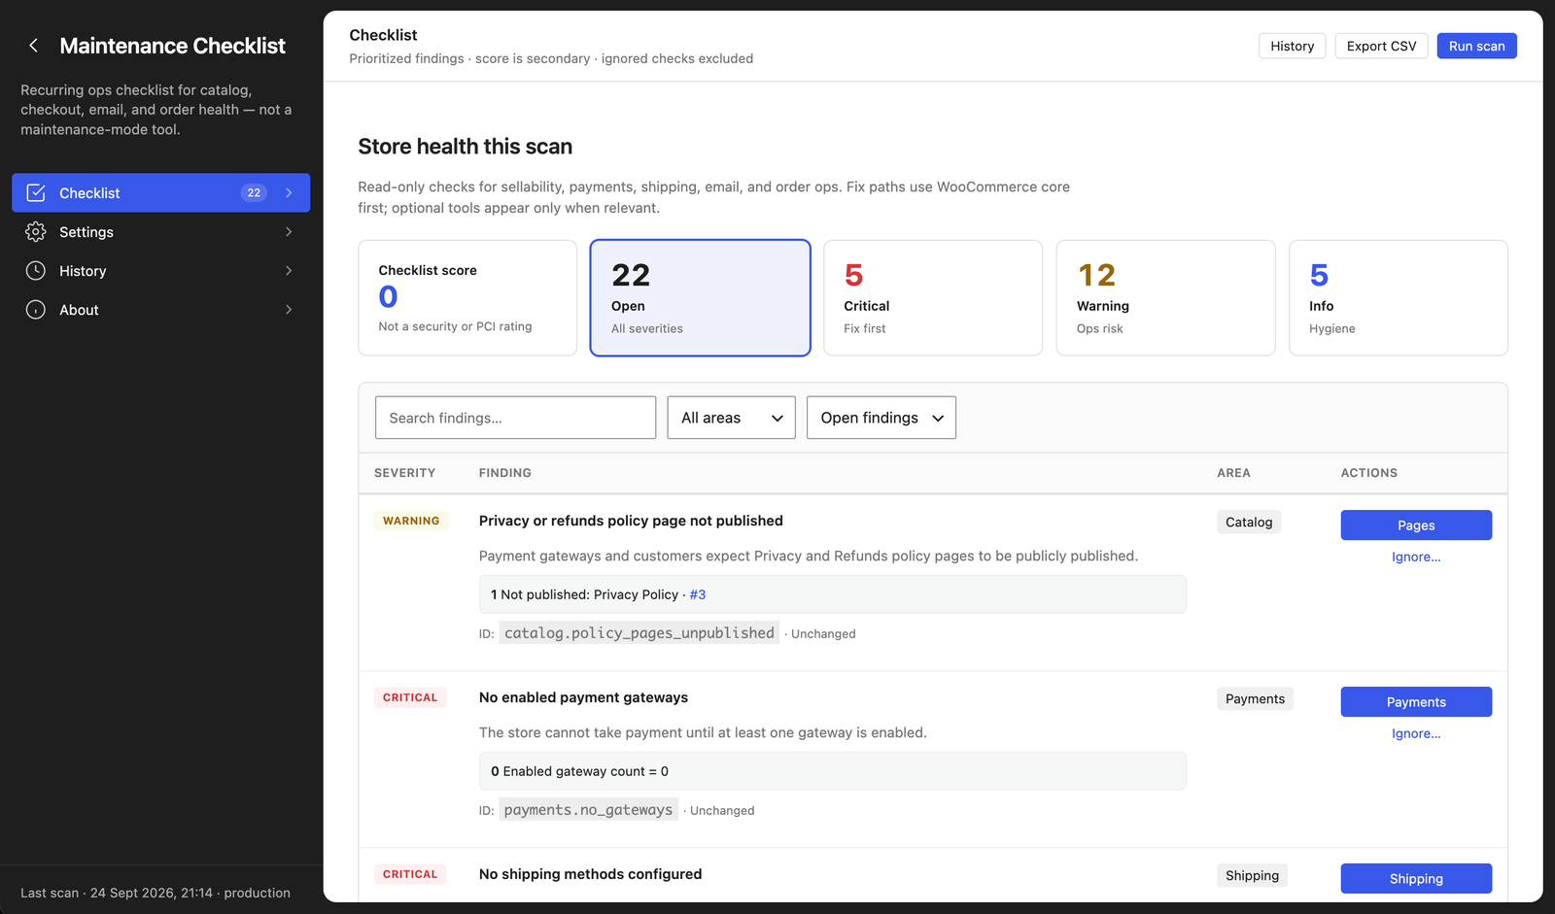Expand the Checklist row chevron

289,193
